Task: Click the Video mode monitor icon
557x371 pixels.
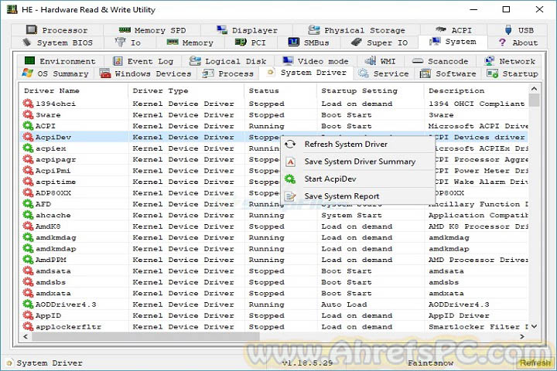Action: point(288,61)
